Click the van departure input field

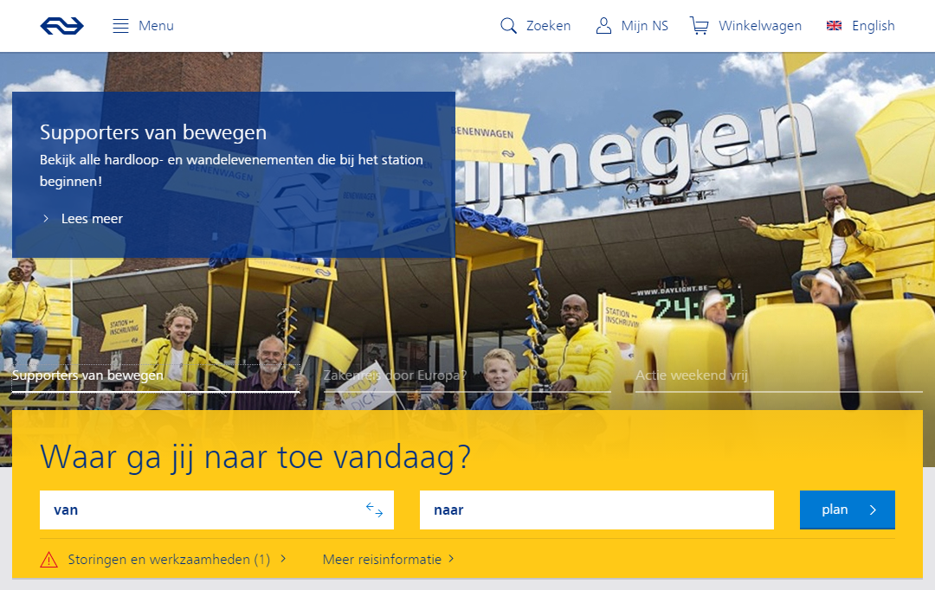click(217, 510)
